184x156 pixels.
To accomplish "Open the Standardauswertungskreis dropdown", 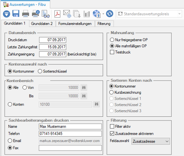I will pyautogui.click(x=149, y=14).
